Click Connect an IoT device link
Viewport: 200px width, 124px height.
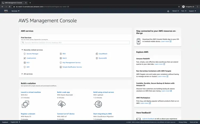click(66, 114)
